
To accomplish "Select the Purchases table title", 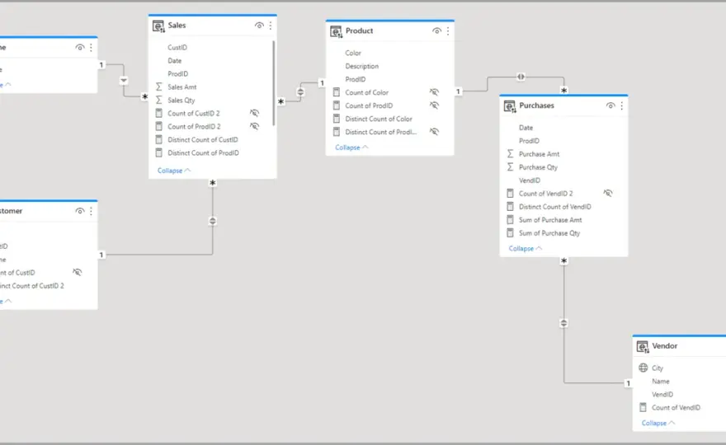I will click(536, 105).
